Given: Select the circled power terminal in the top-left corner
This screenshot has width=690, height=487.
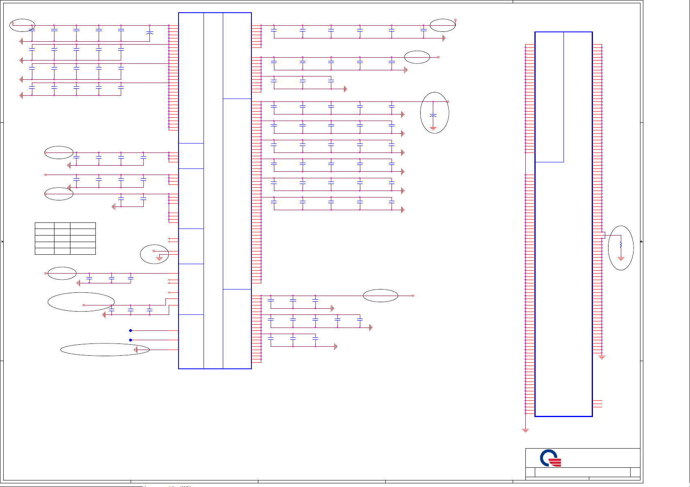Looking at the screenshot, I should coord(13,23).
